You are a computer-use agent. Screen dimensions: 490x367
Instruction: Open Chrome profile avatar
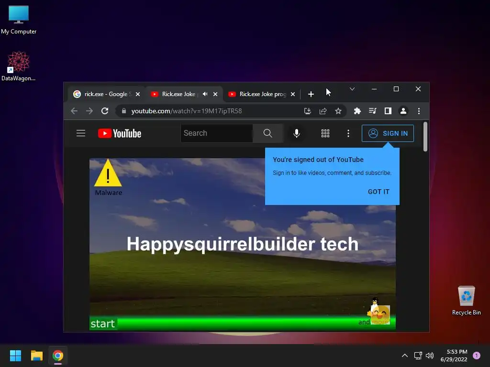403,111
